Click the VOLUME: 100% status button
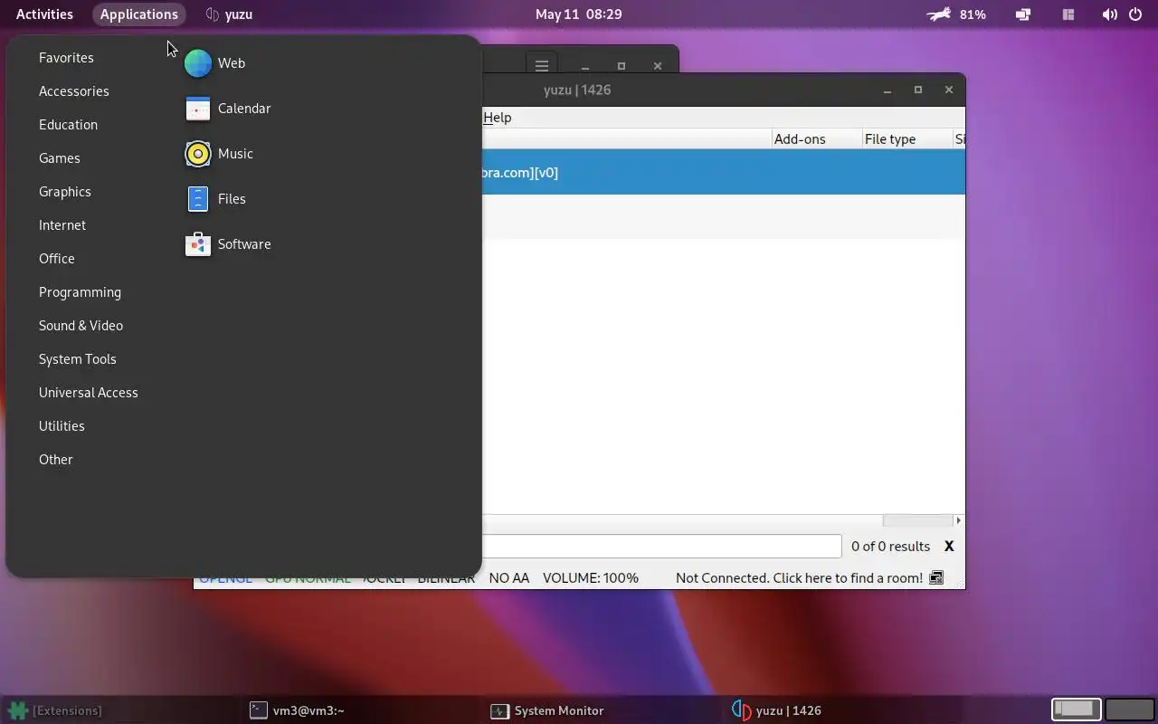The image size is (1158, 724). click(x=591, y=577)
